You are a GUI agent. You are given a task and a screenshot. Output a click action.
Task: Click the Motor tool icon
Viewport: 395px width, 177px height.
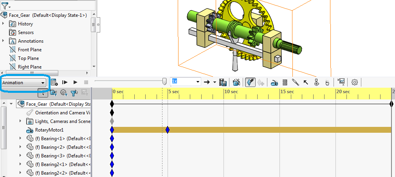pos(274,83)
